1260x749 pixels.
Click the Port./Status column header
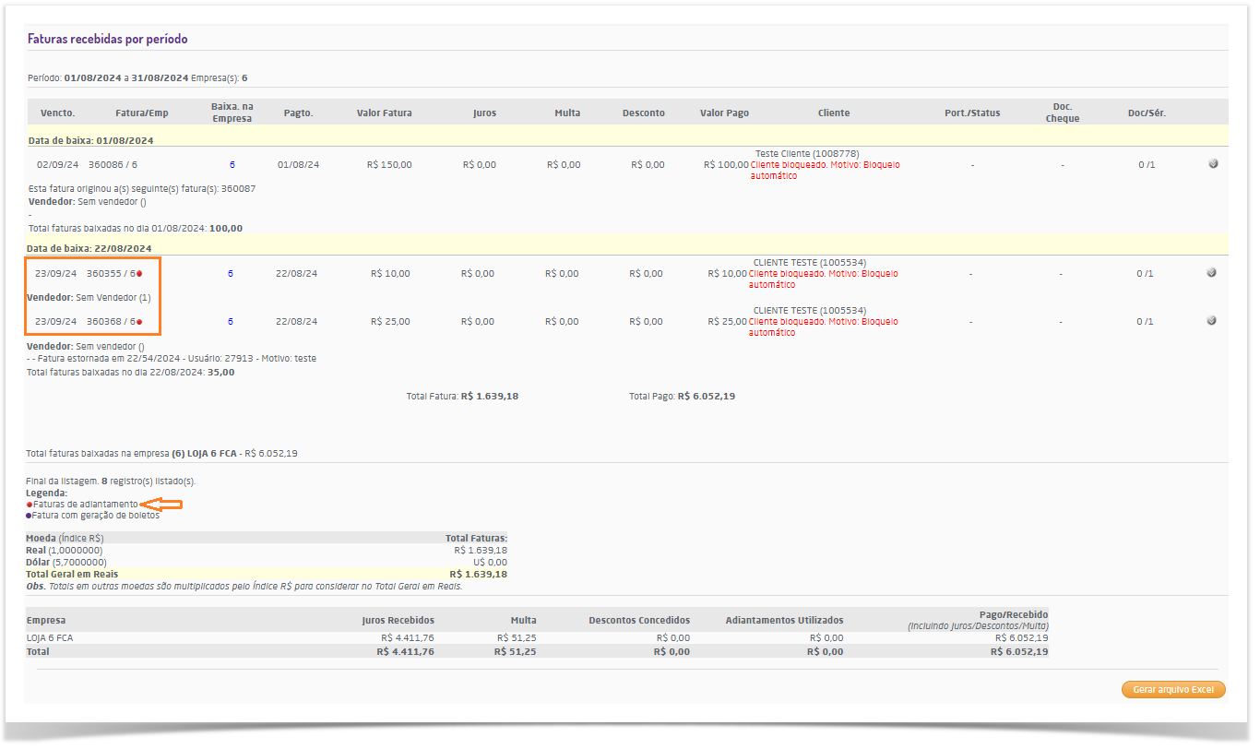click(x=972, y=113)
